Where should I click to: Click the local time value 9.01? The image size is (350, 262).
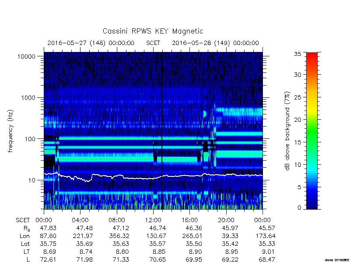[269, 252]
